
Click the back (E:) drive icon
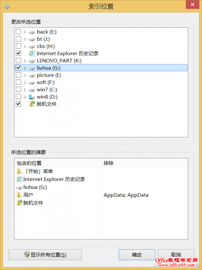pos(32,32)
